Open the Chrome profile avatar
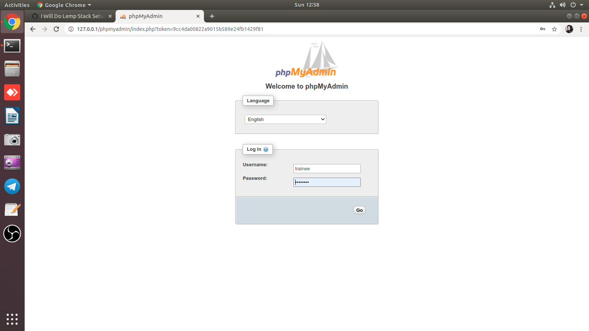Viewport: 589px width, 331px height. click(x=569, y=29)
